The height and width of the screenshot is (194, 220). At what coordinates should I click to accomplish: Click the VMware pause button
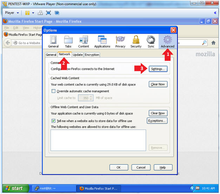coord(27,13)
